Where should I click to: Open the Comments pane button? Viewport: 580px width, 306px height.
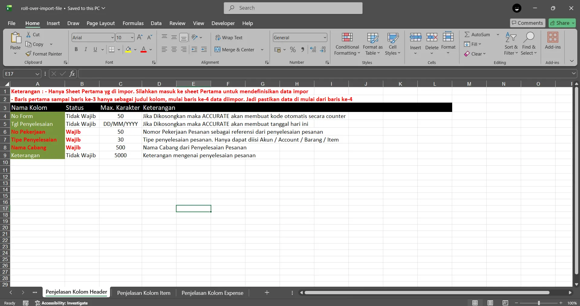click(x=527, y=23)
